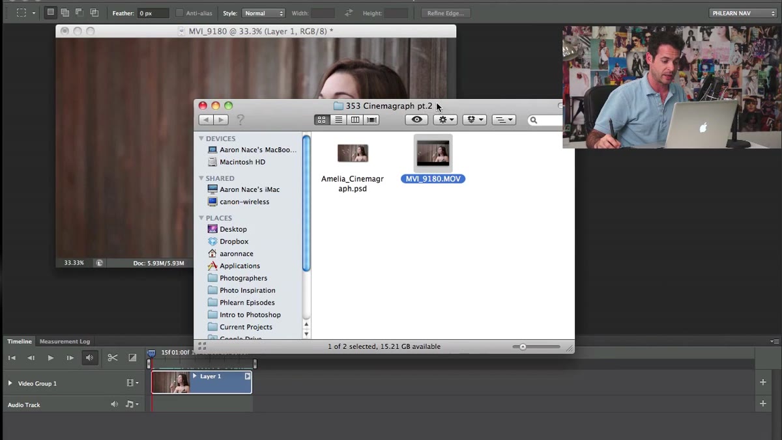Choose Subtract from selection mode icon
Screen dimensions: 782x440
80,12
